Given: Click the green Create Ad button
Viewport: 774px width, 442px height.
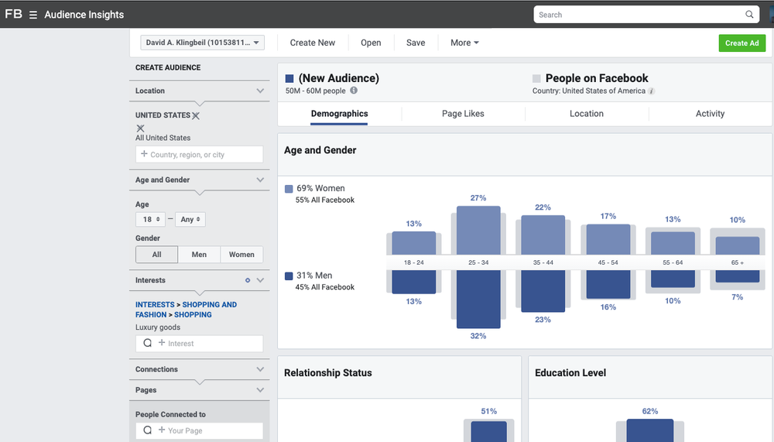Looking at the screenshot, I should coord(742,43).
